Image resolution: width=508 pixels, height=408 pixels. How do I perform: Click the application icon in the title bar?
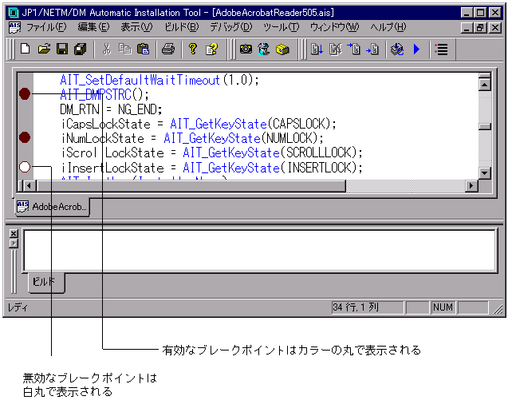pos(14,13)
